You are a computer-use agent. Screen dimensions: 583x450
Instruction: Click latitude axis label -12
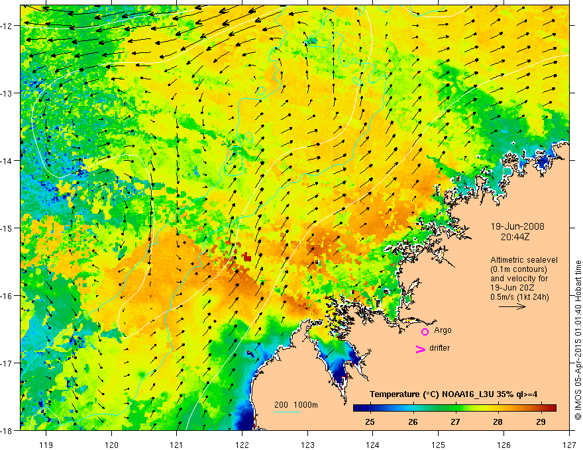click(7, 26)
